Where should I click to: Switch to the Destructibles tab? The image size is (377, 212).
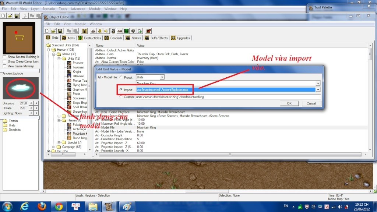pos(90,38)
